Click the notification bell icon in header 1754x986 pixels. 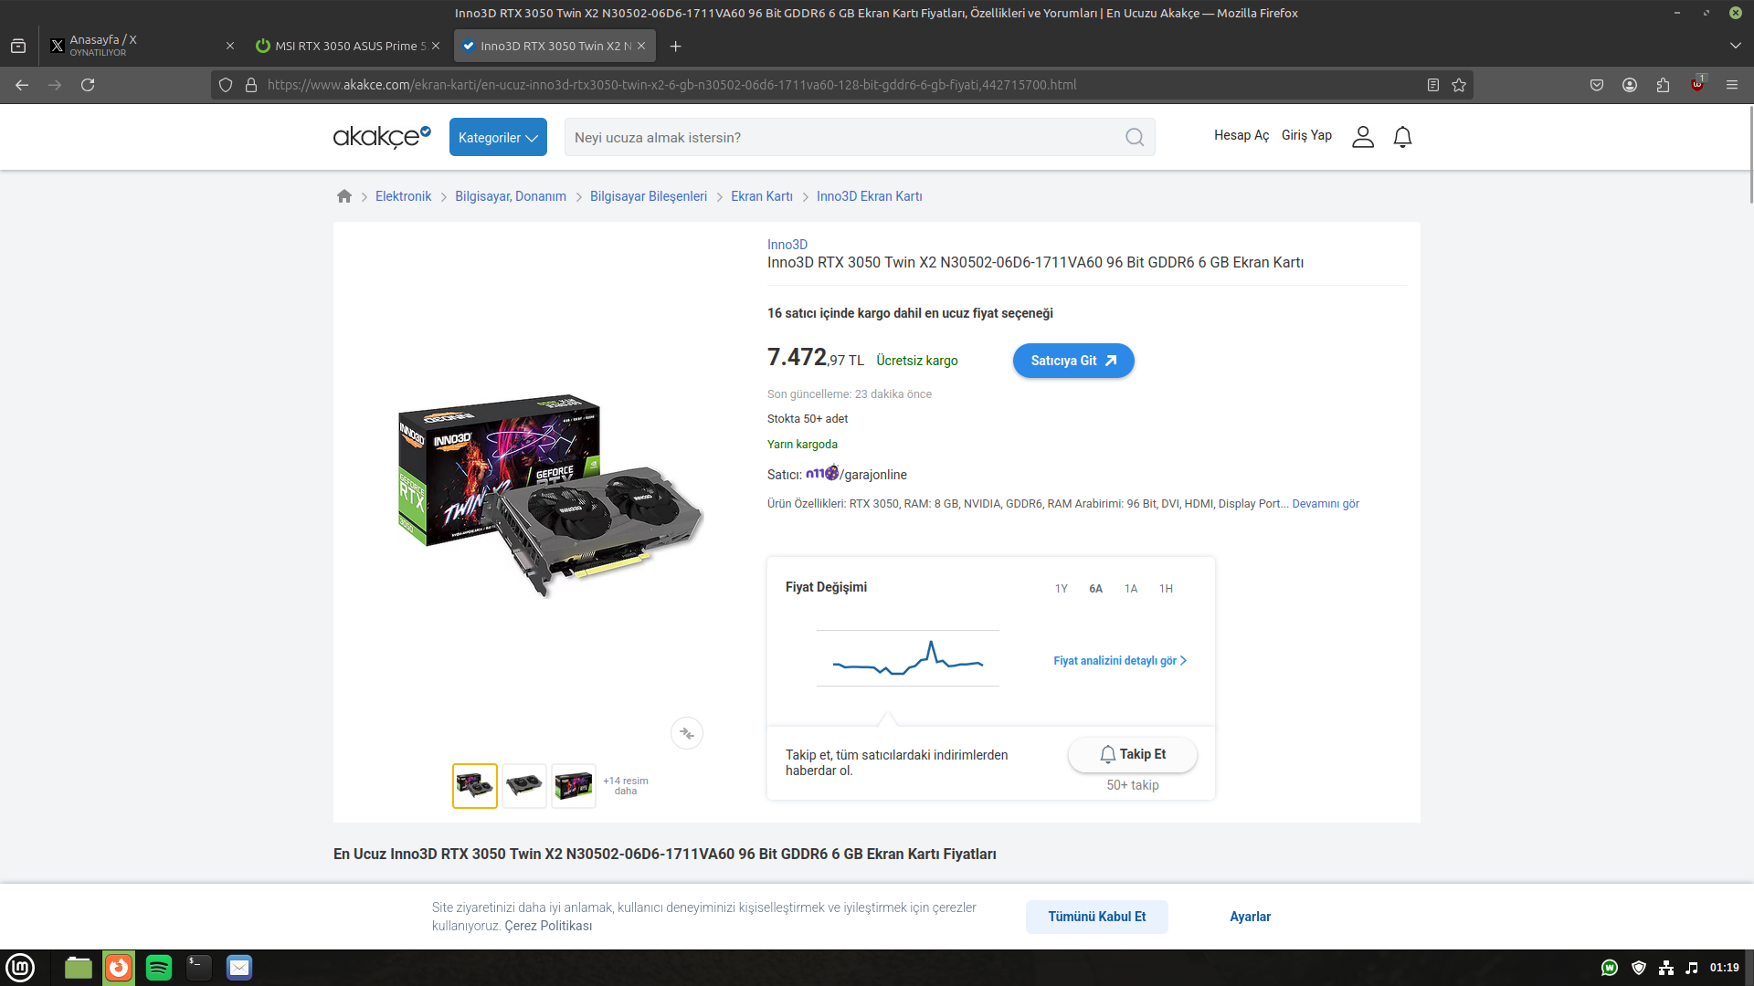point(1402,137)
